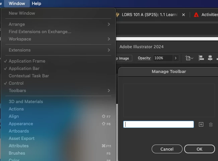
Task: Open the 3D and Materials panel
Action: (x=58, y=101)
